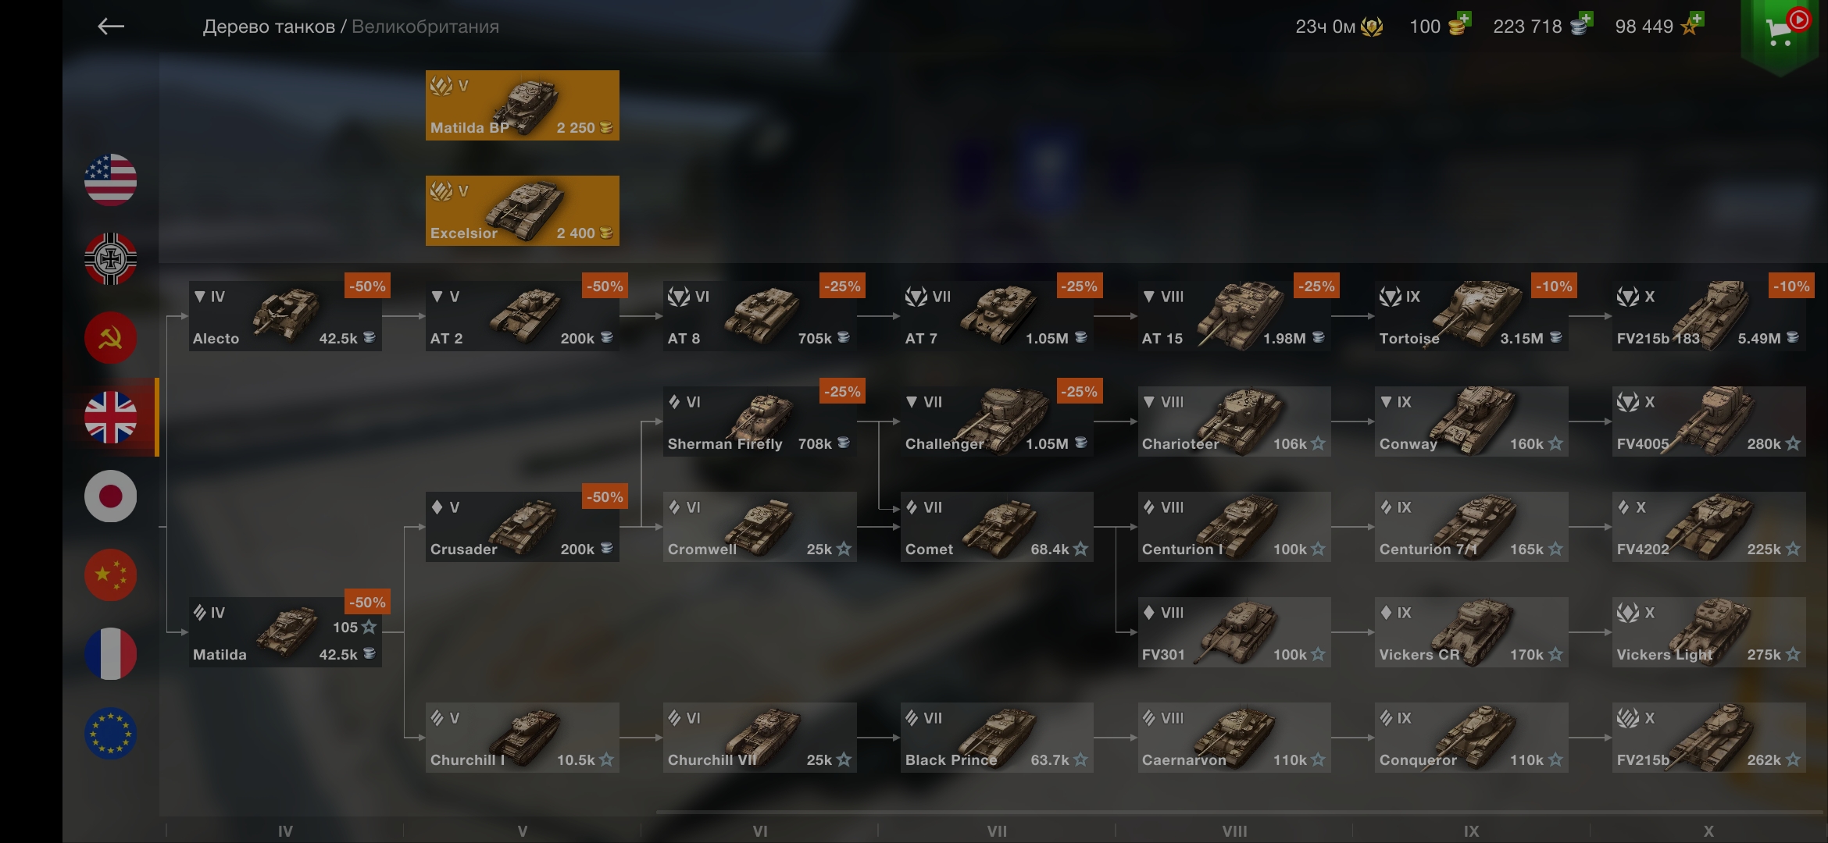Select the Tortoise tank card
1828x843 pixels.
coord(1471,316)
